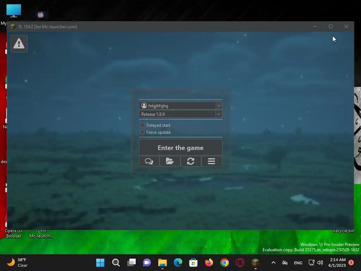361x271 pixels.
Task: Open File Explorer from taskbar
Action: [162, 263]
